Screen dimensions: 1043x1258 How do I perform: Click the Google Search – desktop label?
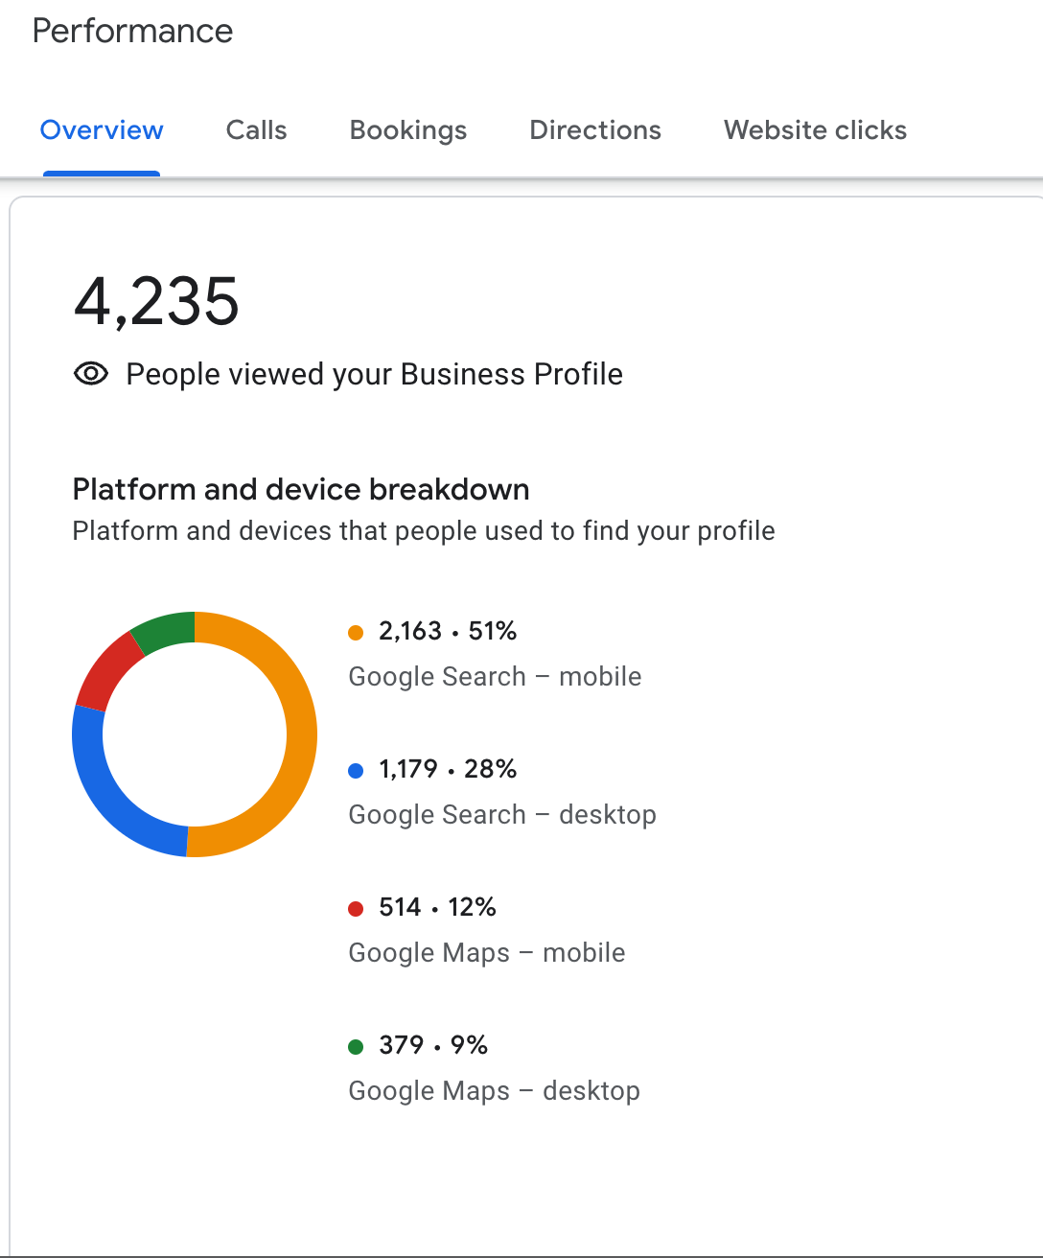(502, 815)
